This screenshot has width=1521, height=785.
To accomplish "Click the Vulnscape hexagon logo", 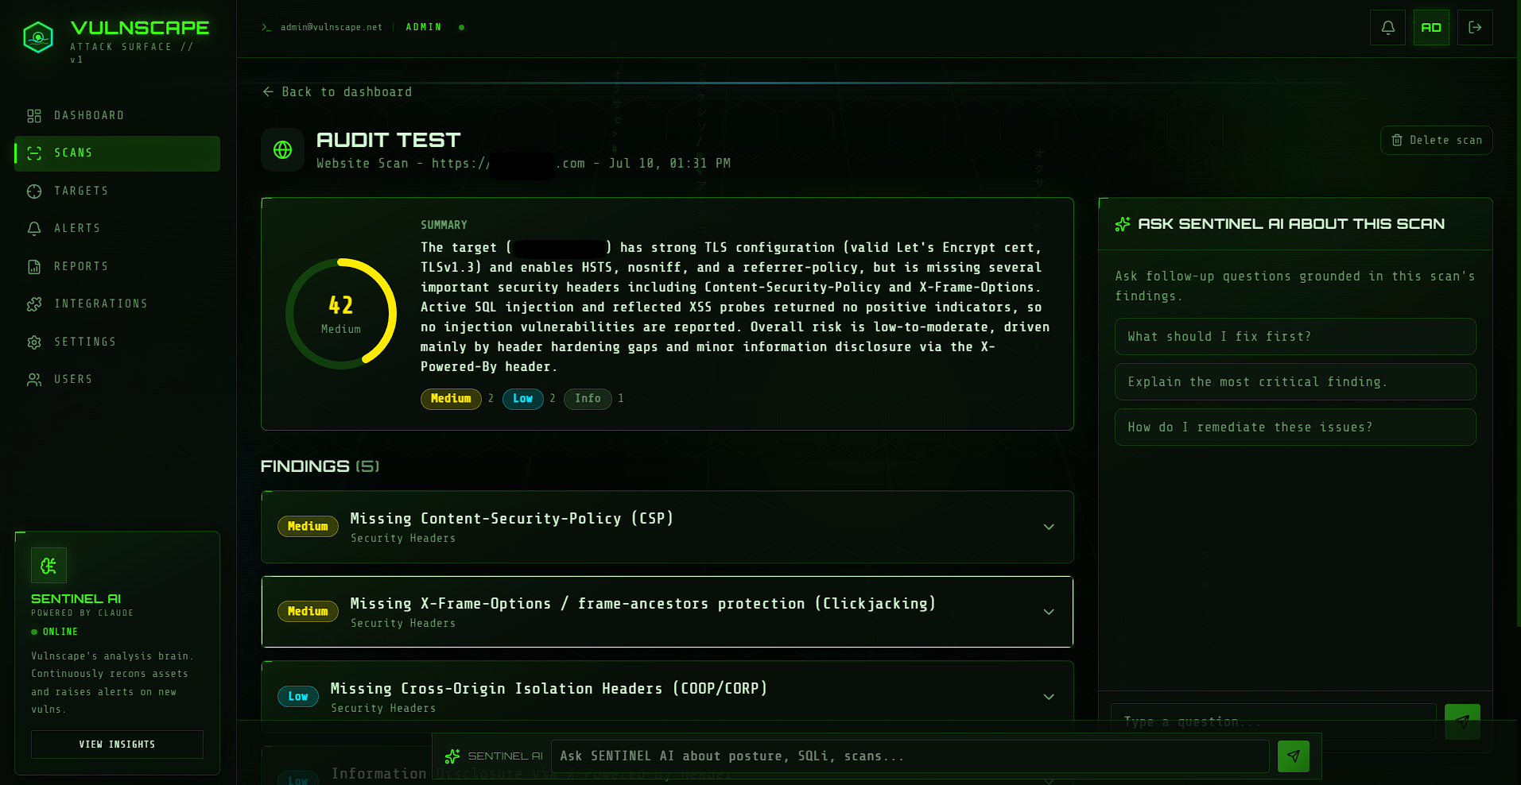I will [x=38, y=37].
